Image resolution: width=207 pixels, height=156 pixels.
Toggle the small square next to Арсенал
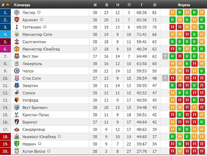(41, 20)
